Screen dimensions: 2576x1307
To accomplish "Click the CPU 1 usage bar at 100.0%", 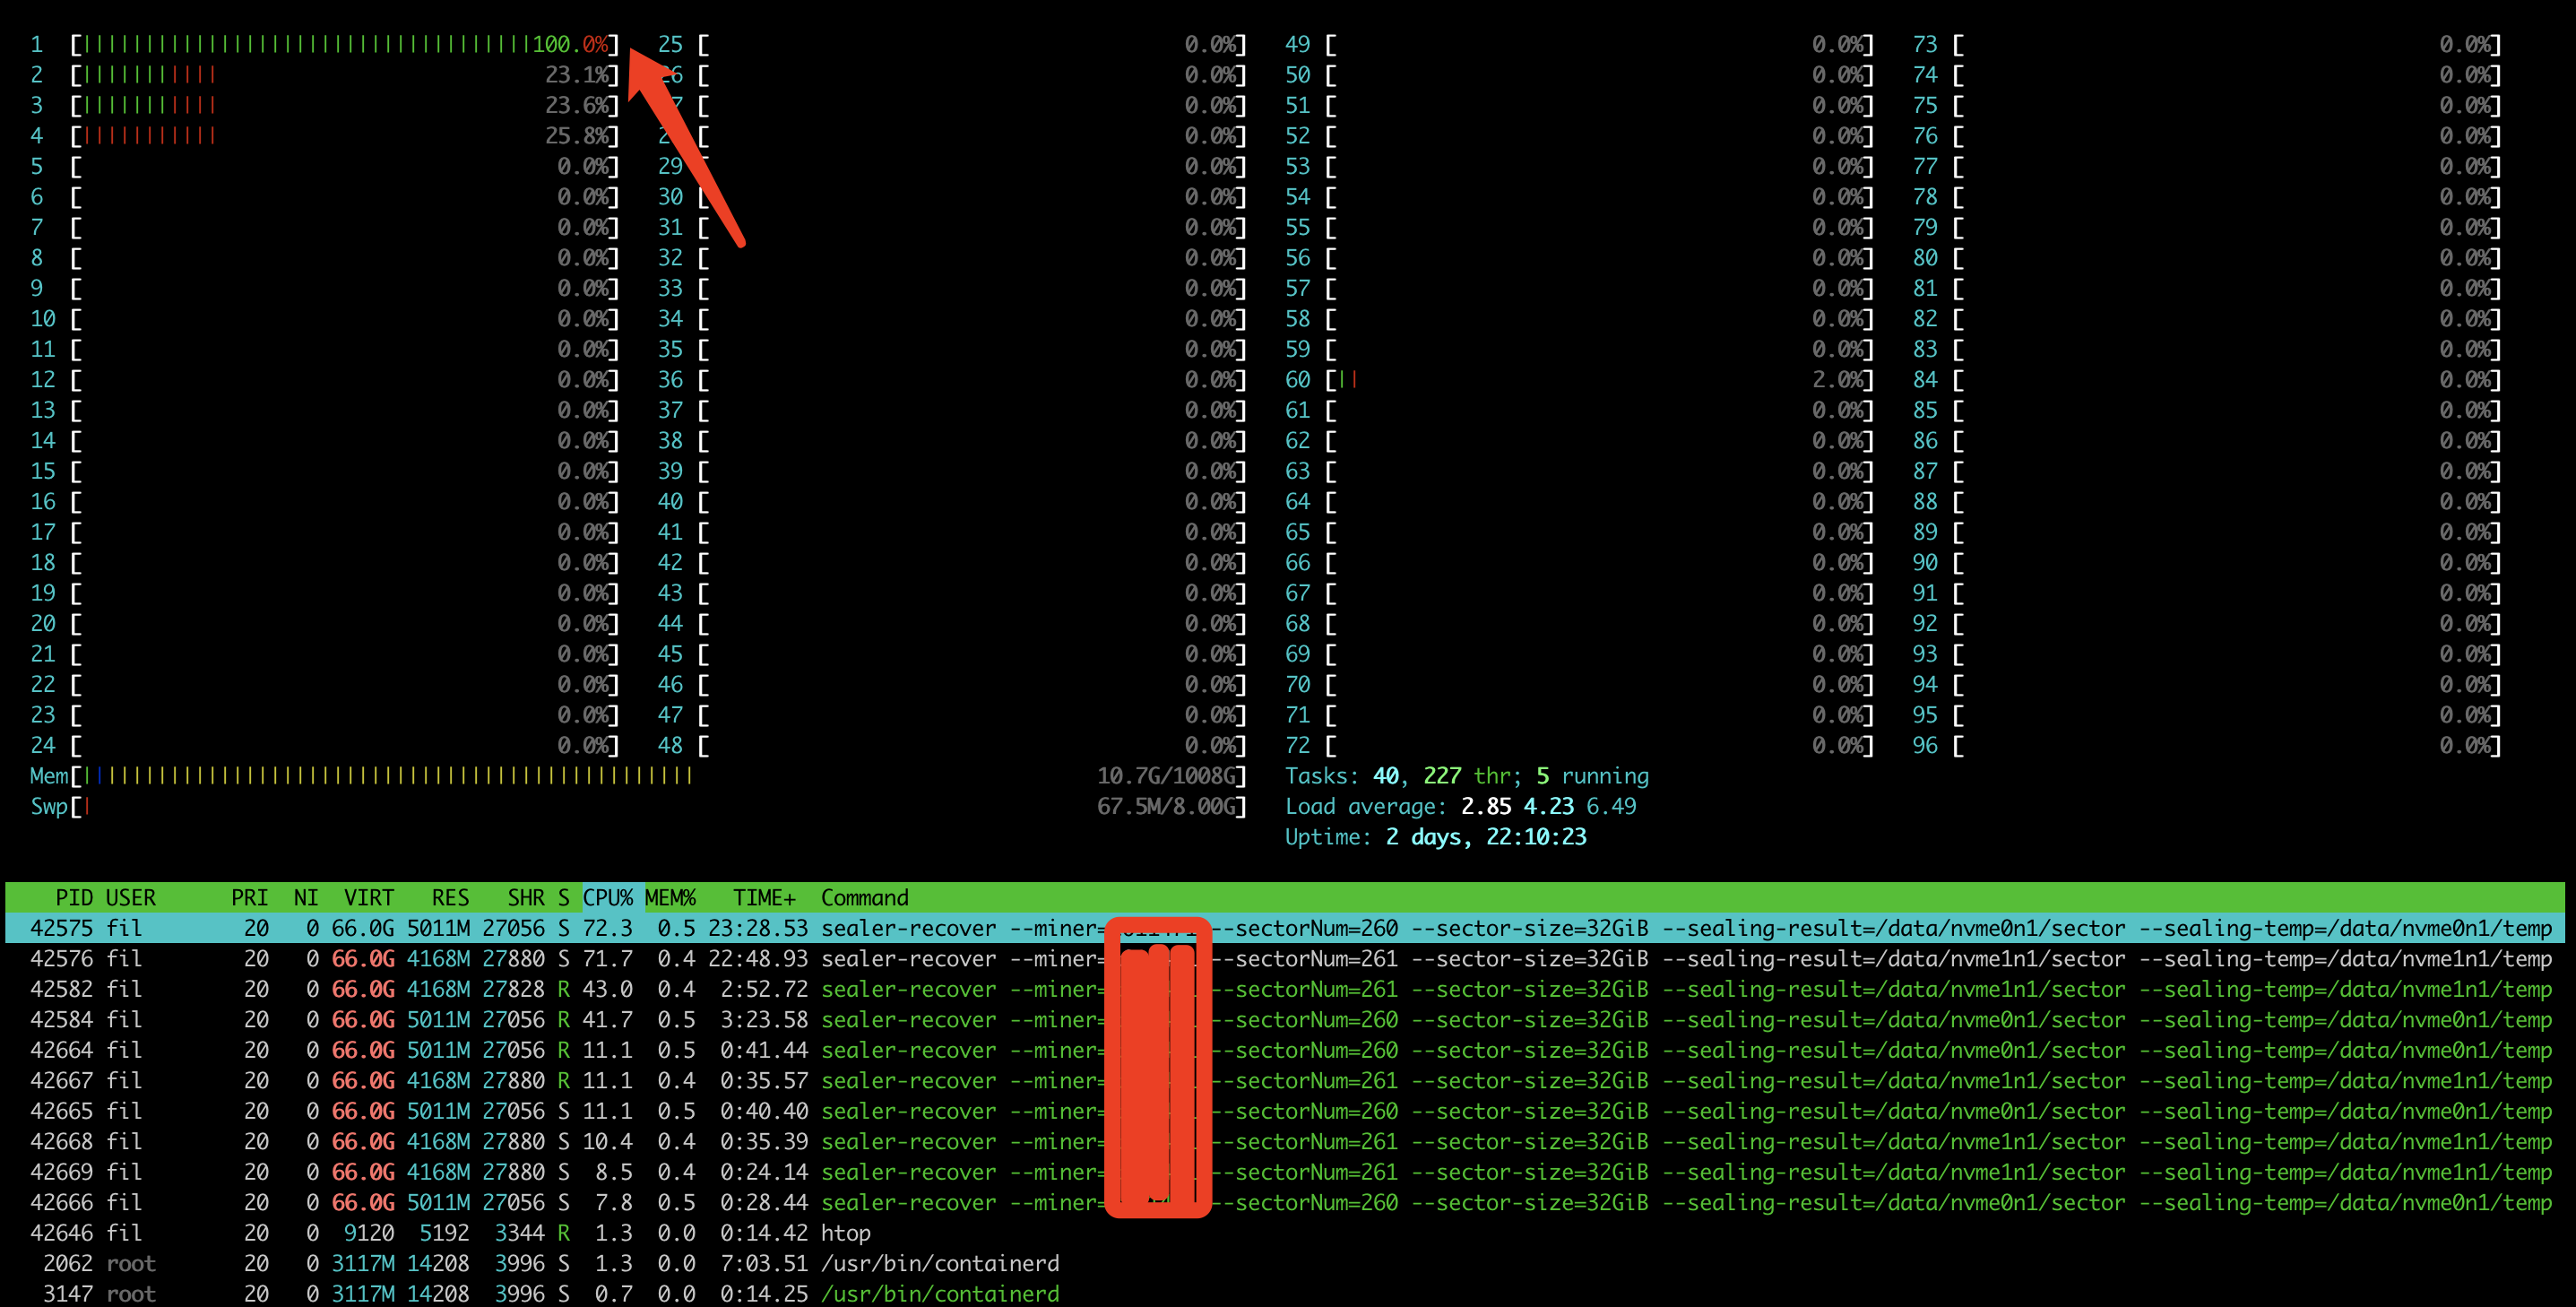I will (345, 44).
